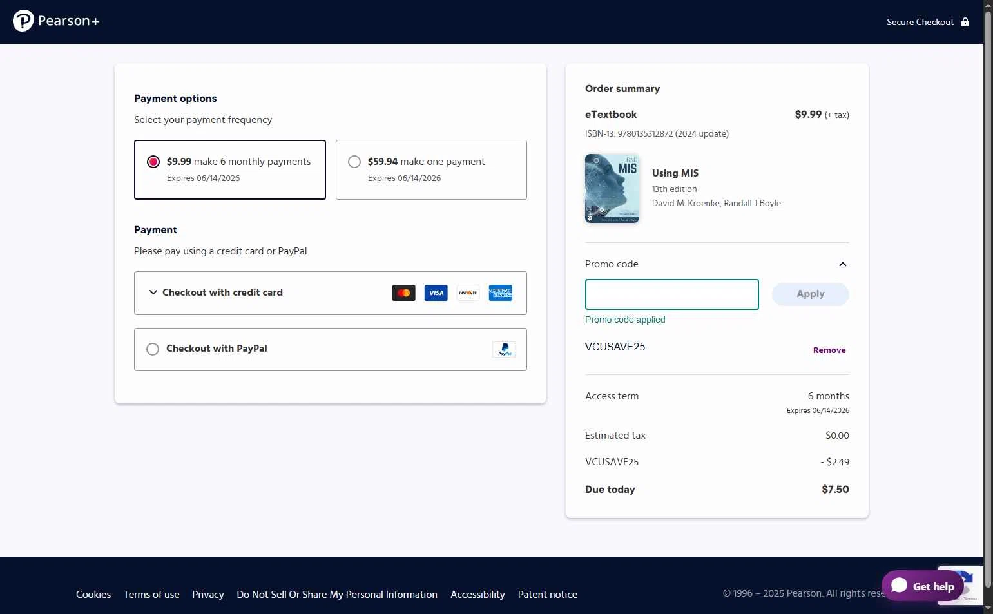Expand Checkout with credit card section

[x=331, y=293]
